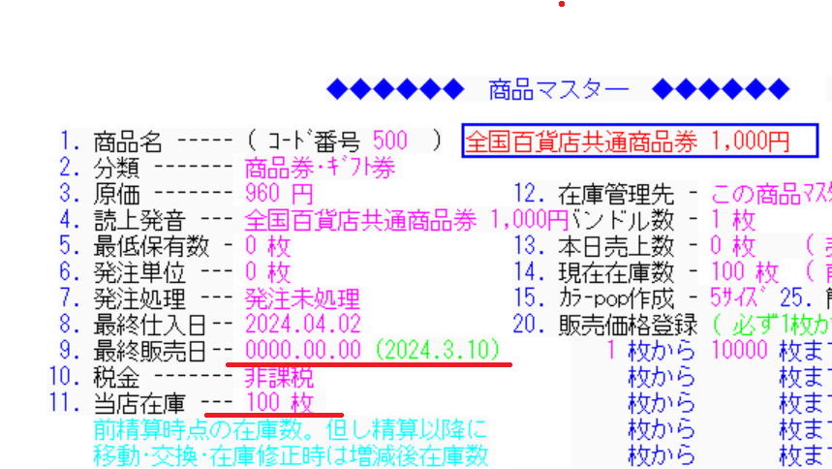Select the 13. 本日売上数 label
This screenshot has width=832, height=469.
(x=593, y=246)
